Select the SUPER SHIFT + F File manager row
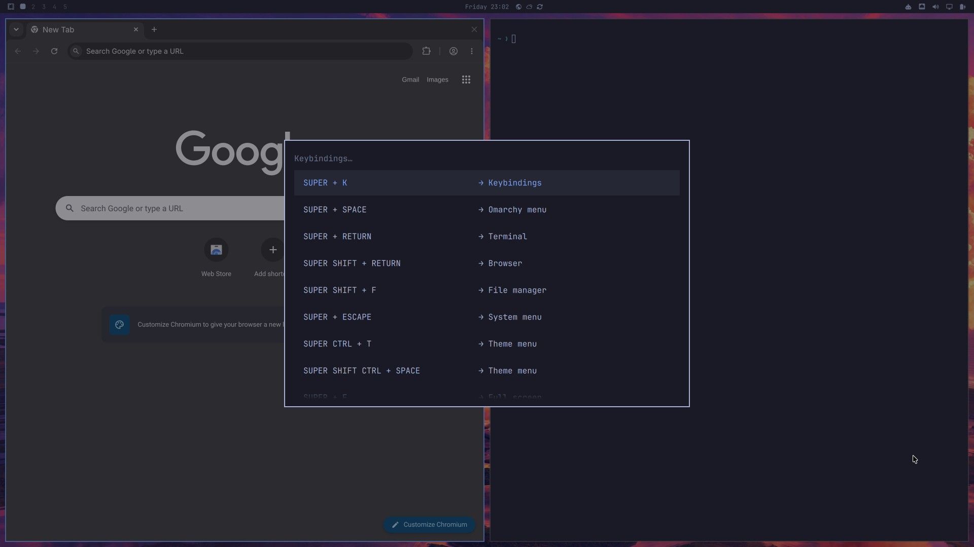This screenshot has width=974, height=547. pos(486,290)
